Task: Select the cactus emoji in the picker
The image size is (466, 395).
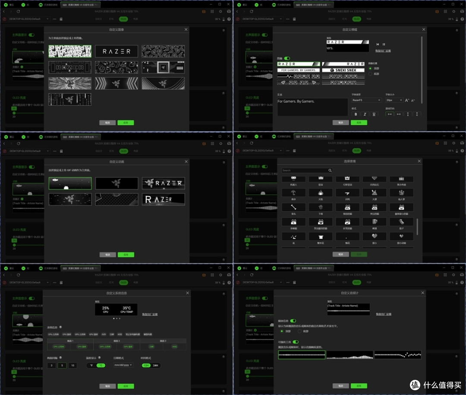Action: (401, 193)
